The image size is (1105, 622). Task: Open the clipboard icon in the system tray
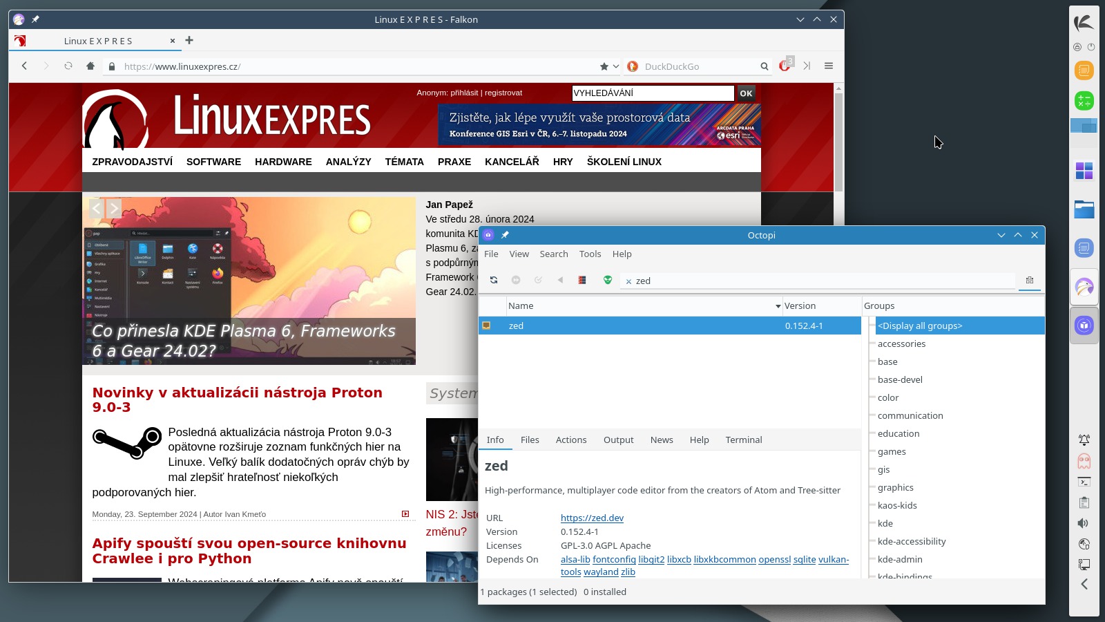(x=1084, y=502)
